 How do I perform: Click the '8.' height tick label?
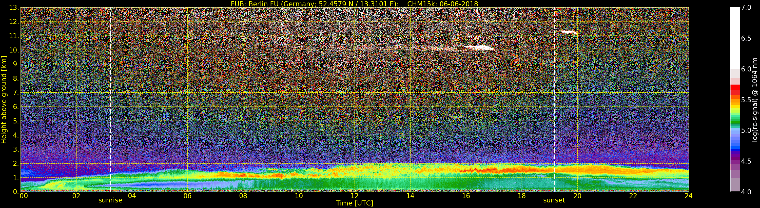point(16,79)
